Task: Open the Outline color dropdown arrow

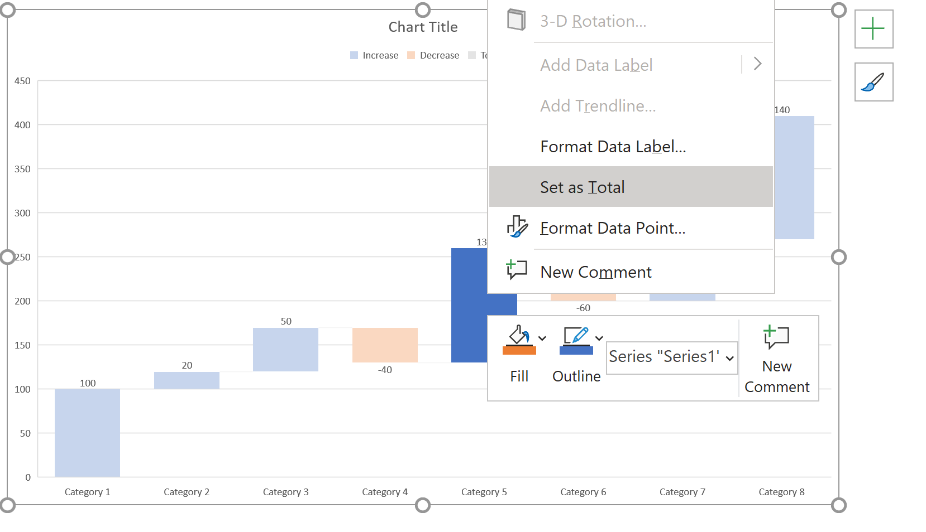Action: (599, 337)
